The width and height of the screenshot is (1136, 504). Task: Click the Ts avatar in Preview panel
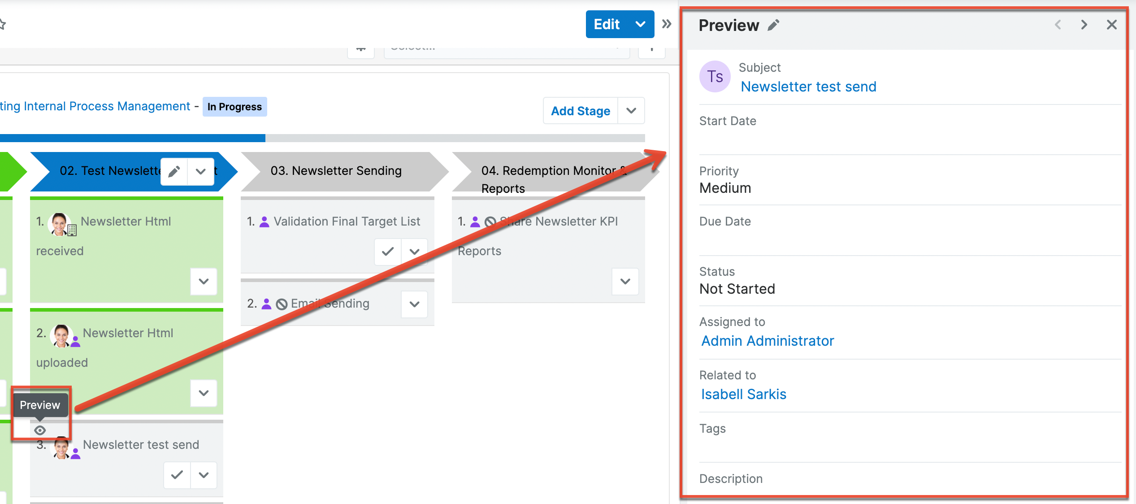[x=715, y=77]
